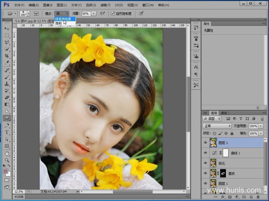Open the 文件(F) menu
This screenshot has width=269, height=201.
click(x=19, y=5)
